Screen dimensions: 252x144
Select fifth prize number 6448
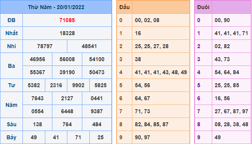[67, 111]
